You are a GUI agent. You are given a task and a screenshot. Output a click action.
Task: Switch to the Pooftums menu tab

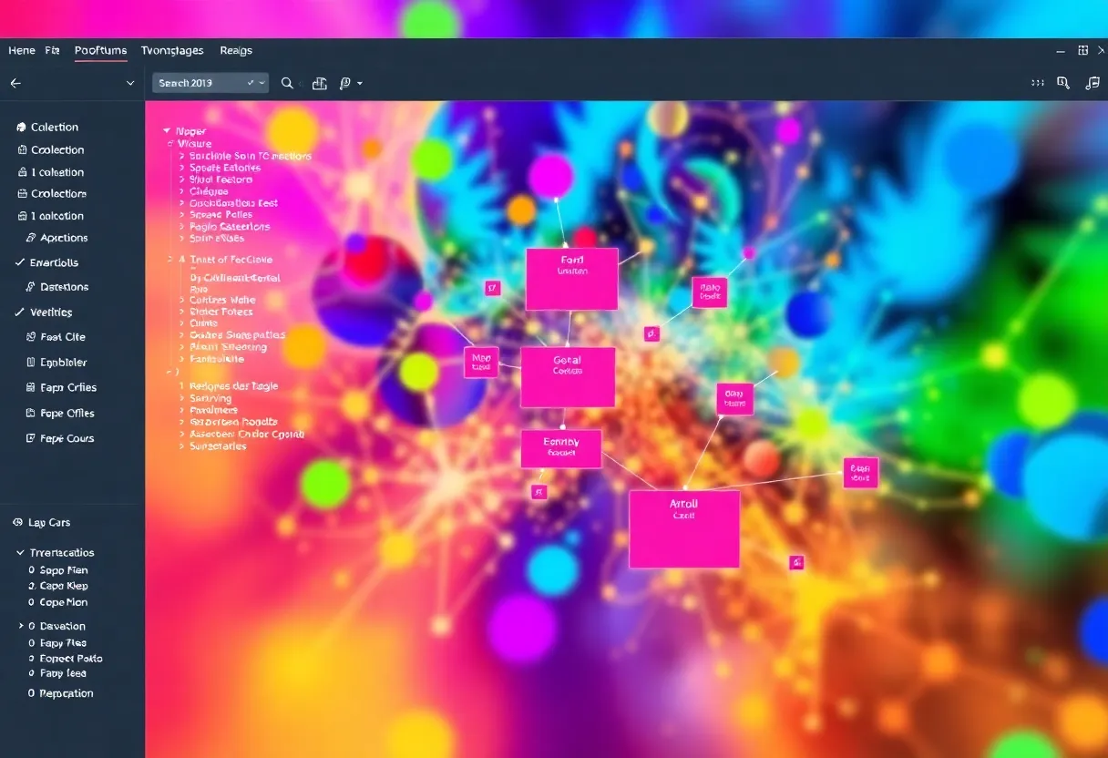pos(100,50)
